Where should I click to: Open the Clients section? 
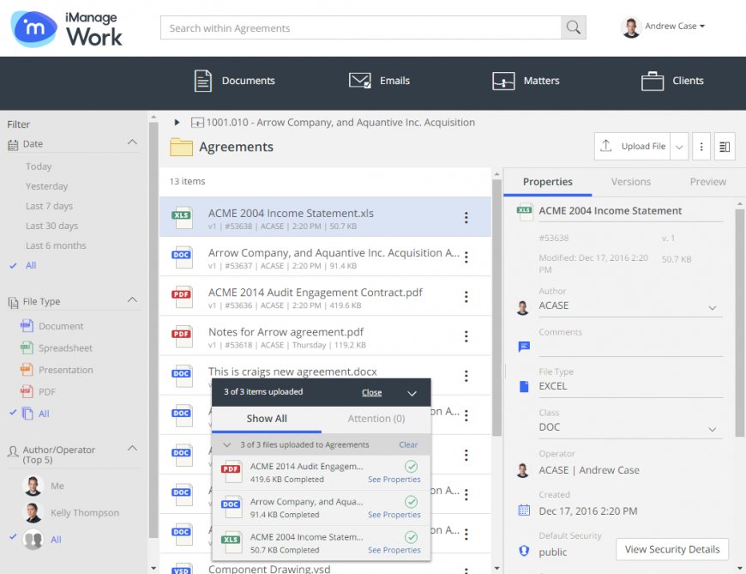coord(672,81)
